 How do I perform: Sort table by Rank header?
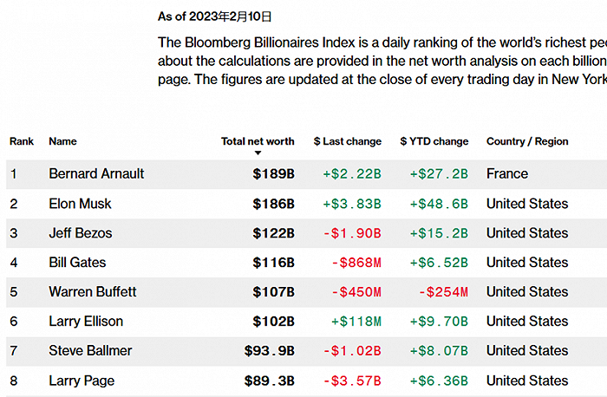(22, 141)
